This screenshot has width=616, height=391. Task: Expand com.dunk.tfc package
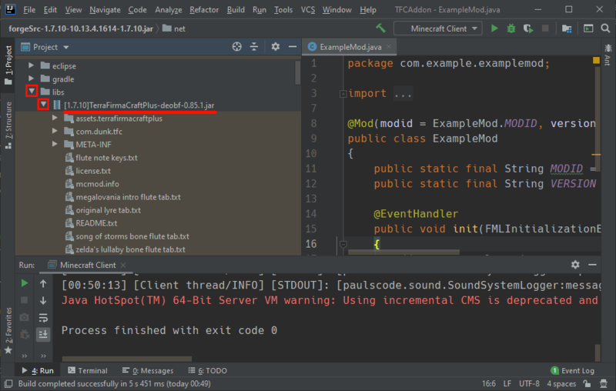(x=55, y=131)
